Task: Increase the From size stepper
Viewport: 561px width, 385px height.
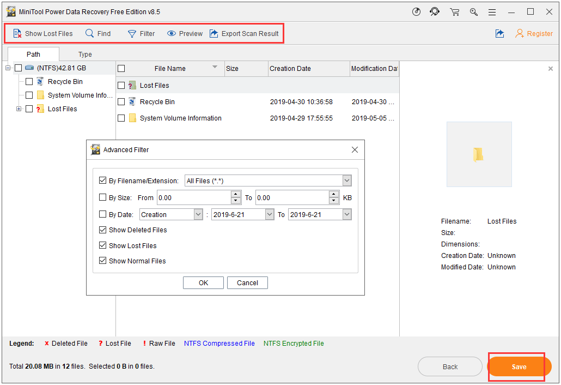Action: coord(236,194)
